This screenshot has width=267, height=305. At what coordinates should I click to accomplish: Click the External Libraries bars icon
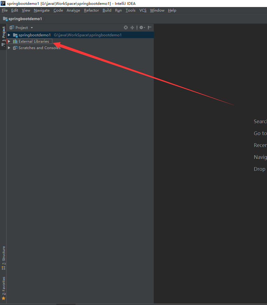(x=15, y=41)
